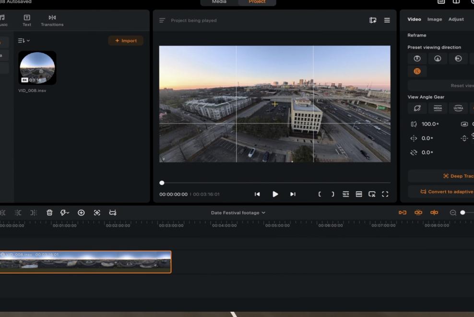Select the MEGA view angle gear

(x=438, y=109)
